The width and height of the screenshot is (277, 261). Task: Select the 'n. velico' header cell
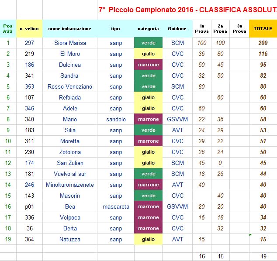(29, 29)
